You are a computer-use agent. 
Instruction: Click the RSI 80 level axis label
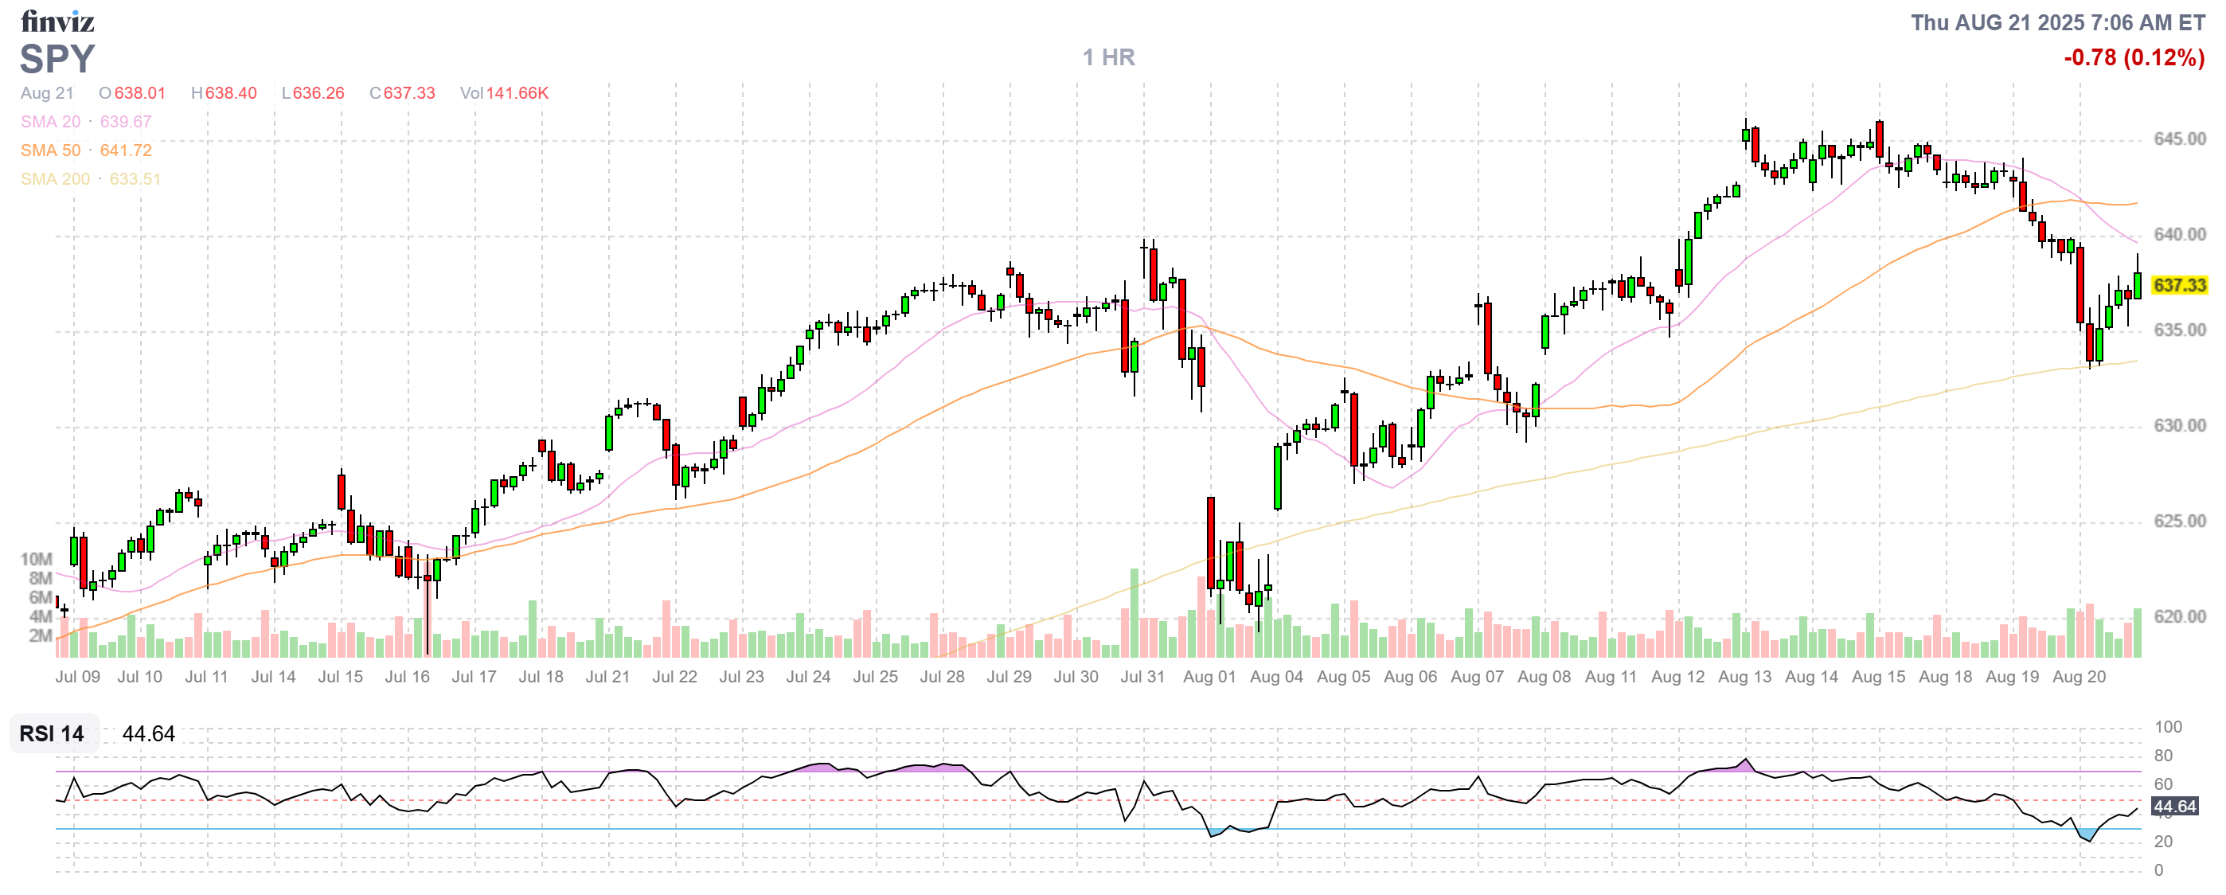[x=2162, y=755]
